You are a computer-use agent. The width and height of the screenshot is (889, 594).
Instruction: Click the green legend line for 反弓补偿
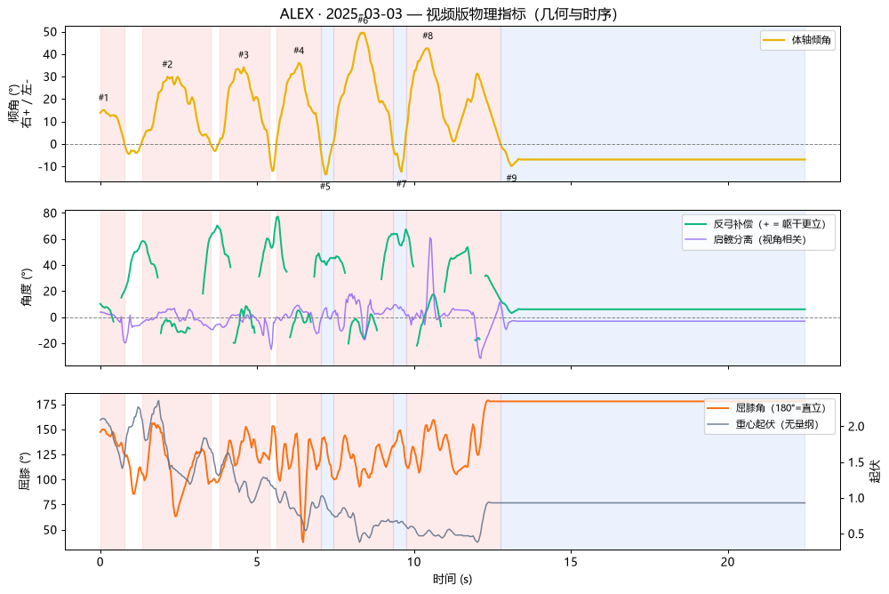tap(696, 223)
